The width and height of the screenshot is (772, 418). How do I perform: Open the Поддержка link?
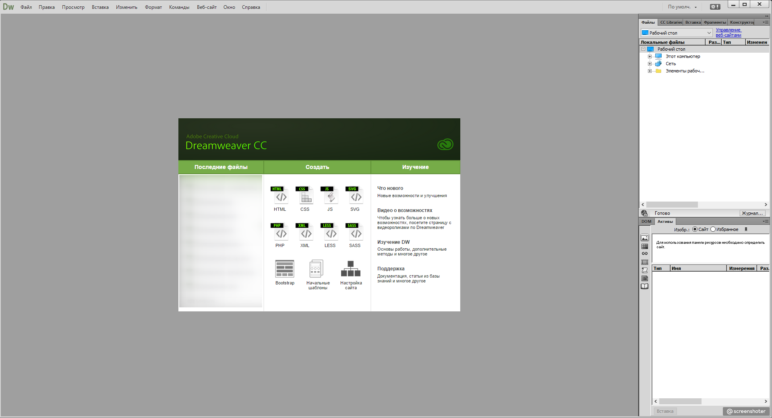pos(391,268)
